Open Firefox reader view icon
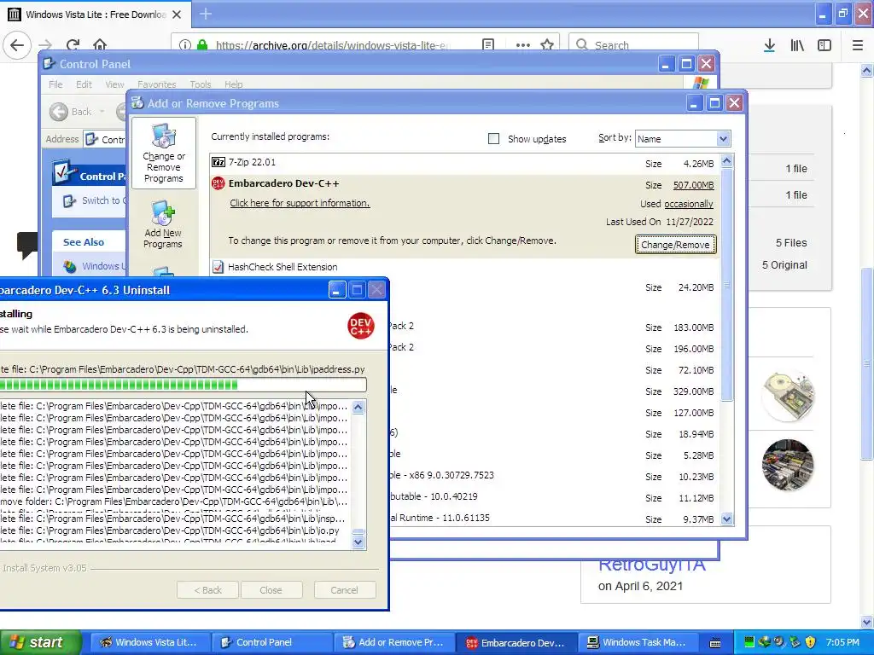The width and height of the screenshot is (874, 655). click(488, 45)
